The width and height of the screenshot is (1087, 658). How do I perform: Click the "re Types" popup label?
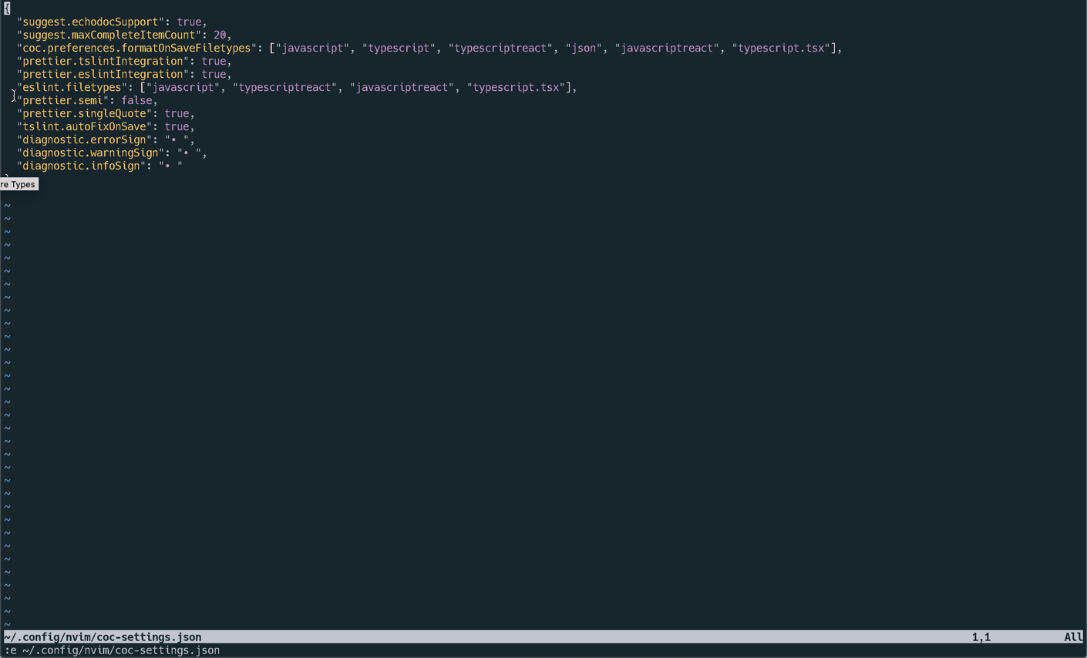pyautogui.click(x=18, y=184)
